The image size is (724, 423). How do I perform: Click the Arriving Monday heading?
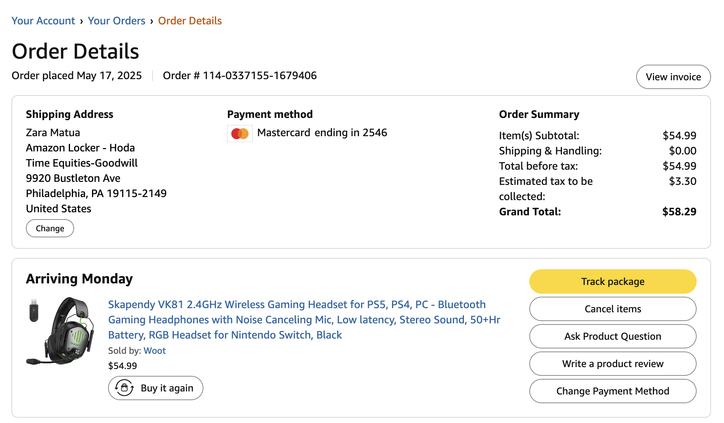79,279
